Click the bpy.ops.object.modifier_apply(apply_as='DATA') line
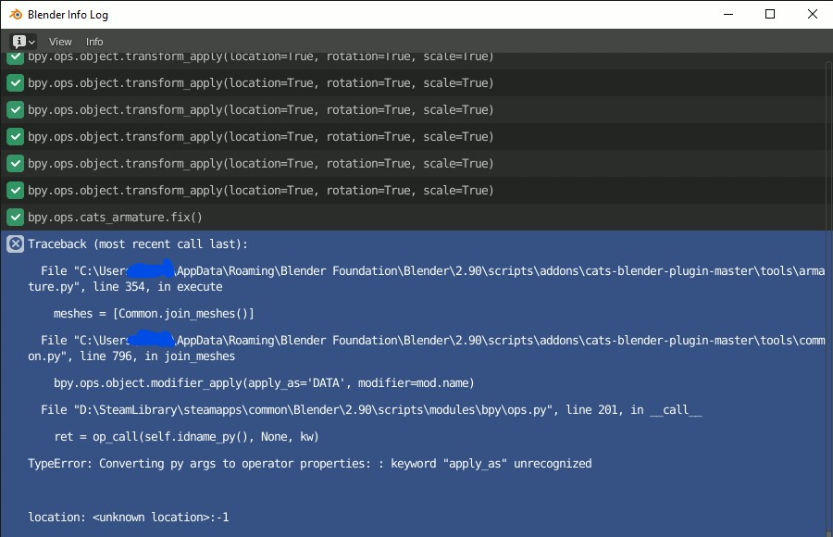833x537 pixels. point(264,383)
